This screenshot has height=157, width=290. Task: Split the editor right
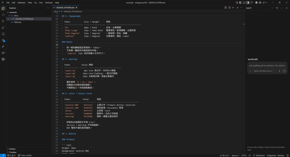click(229, 8)
